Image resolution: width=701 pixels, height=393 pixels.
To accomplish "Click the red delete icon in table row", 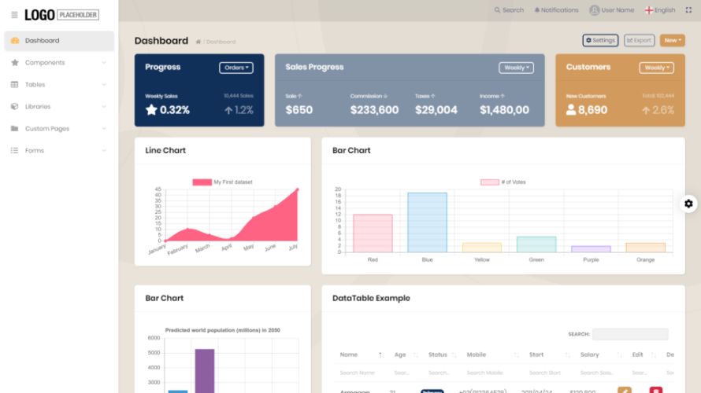I will [655, 390].
